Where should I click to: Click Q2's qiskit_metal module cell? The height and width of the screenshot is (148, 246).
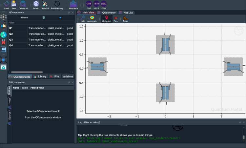[56, 34]
